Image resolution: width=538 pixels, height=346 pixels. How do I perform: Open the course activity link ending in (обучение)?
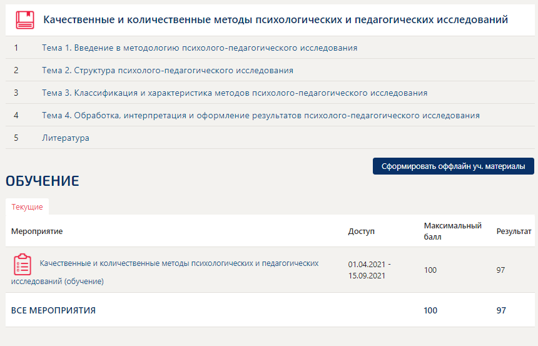179,263
